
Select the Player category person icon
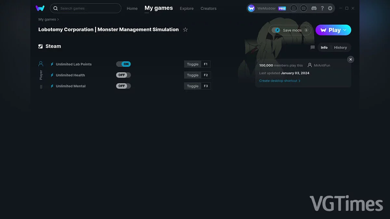(x=41, y=64)
